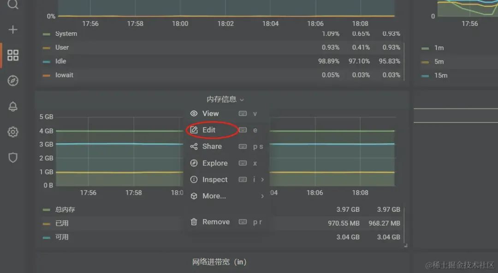498x273 pixels.
Task: Expand the Inspect submenu arrow
Action: click(x=262, y=180)
